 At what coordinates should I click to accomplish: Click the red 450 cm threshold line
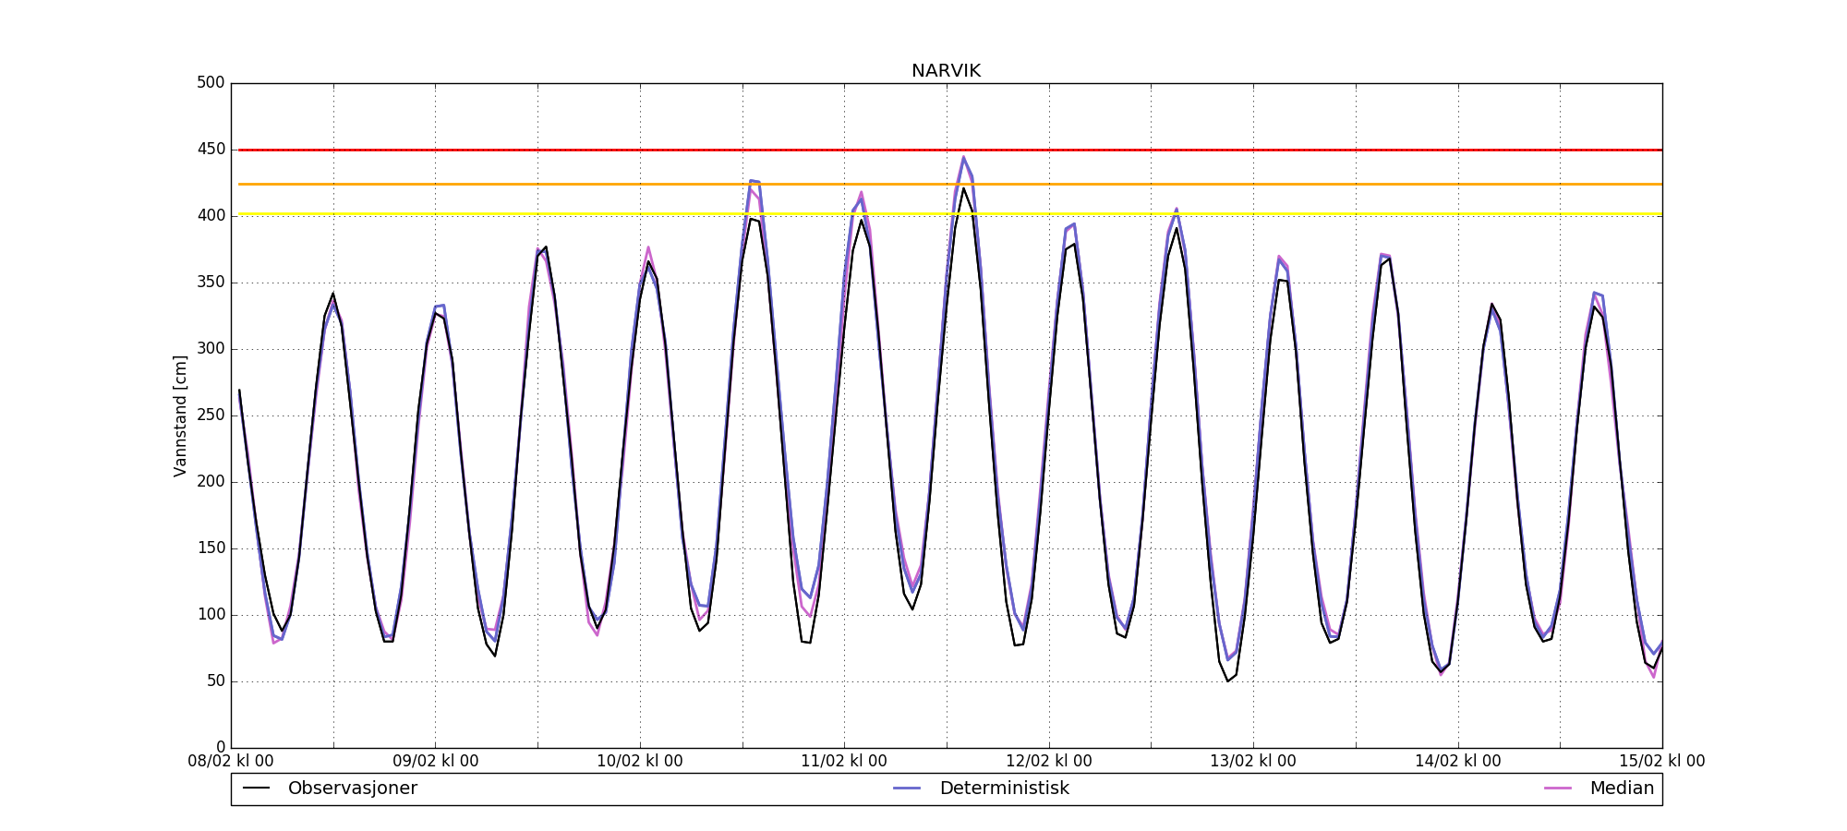(950, 150)
